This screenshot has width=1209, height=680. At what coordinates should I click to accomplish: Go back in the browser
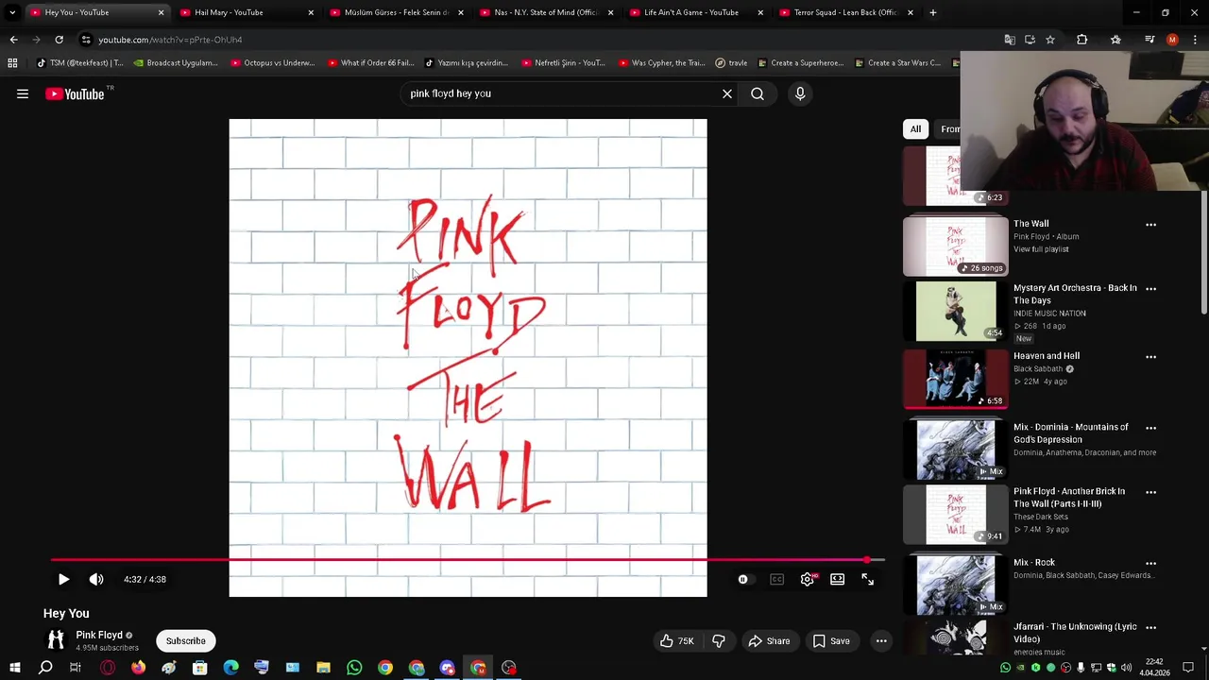[13, 40]
